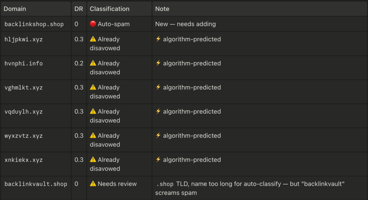Click warning icon in wyxzvtz.xyz row
The image size is (368, 200).
[x=93, y=135]
